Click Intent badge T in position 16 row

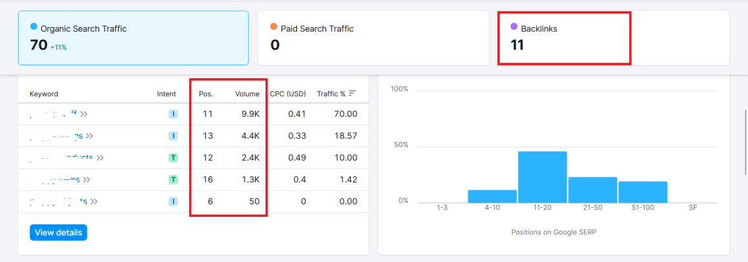click(173, 179)
